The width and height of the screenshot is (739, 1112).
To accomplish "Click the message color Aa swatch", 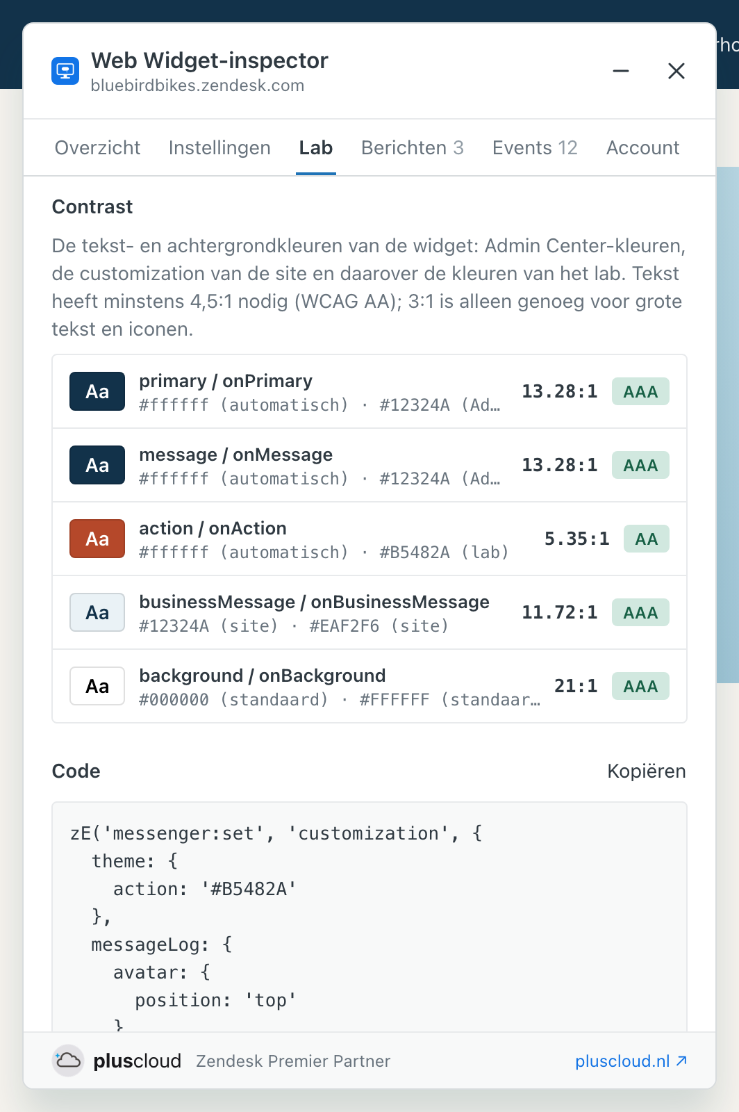I will [x=97, y=465].
